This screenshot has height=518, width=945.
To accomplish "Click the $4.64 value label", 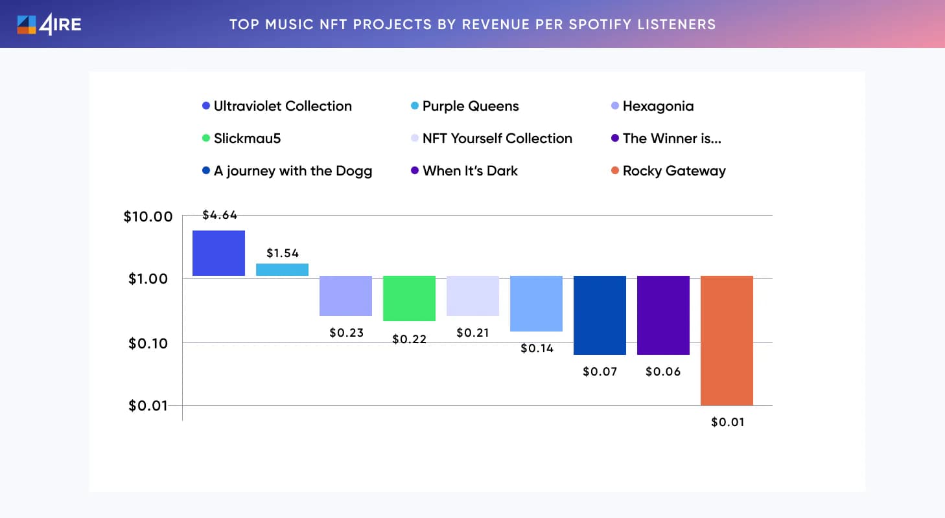I will [220, 216].
